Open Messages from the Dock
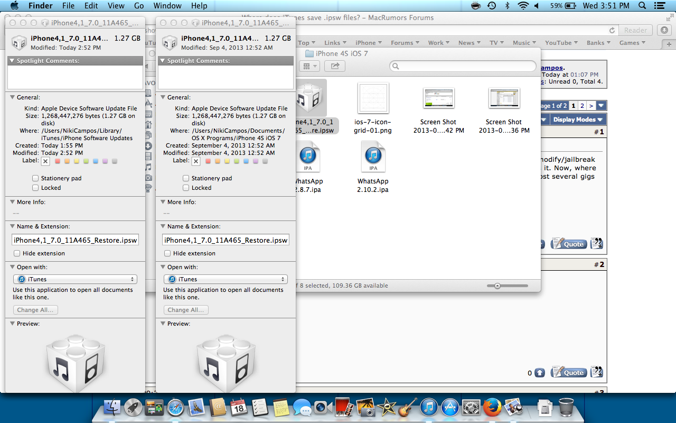Image resolution: width=676 pixels, height=423 pixels. tap(302, 408)
